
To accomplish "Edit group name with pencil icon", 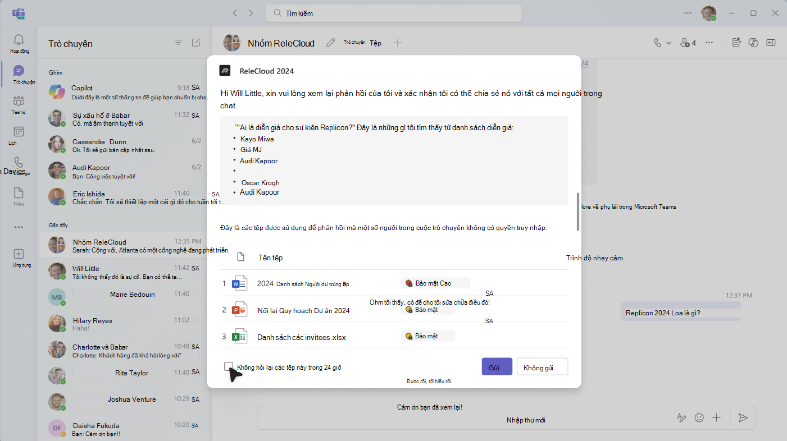I will pyautogui.click(x=331, y=43).
